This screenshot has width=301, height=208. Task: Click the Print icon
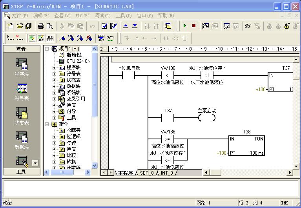tap(41, 26)
